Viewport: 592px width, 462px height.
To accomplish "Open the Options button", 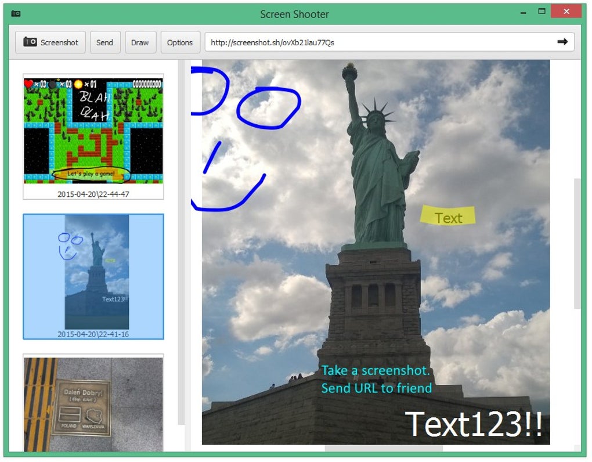I will (x=180, y=42).
